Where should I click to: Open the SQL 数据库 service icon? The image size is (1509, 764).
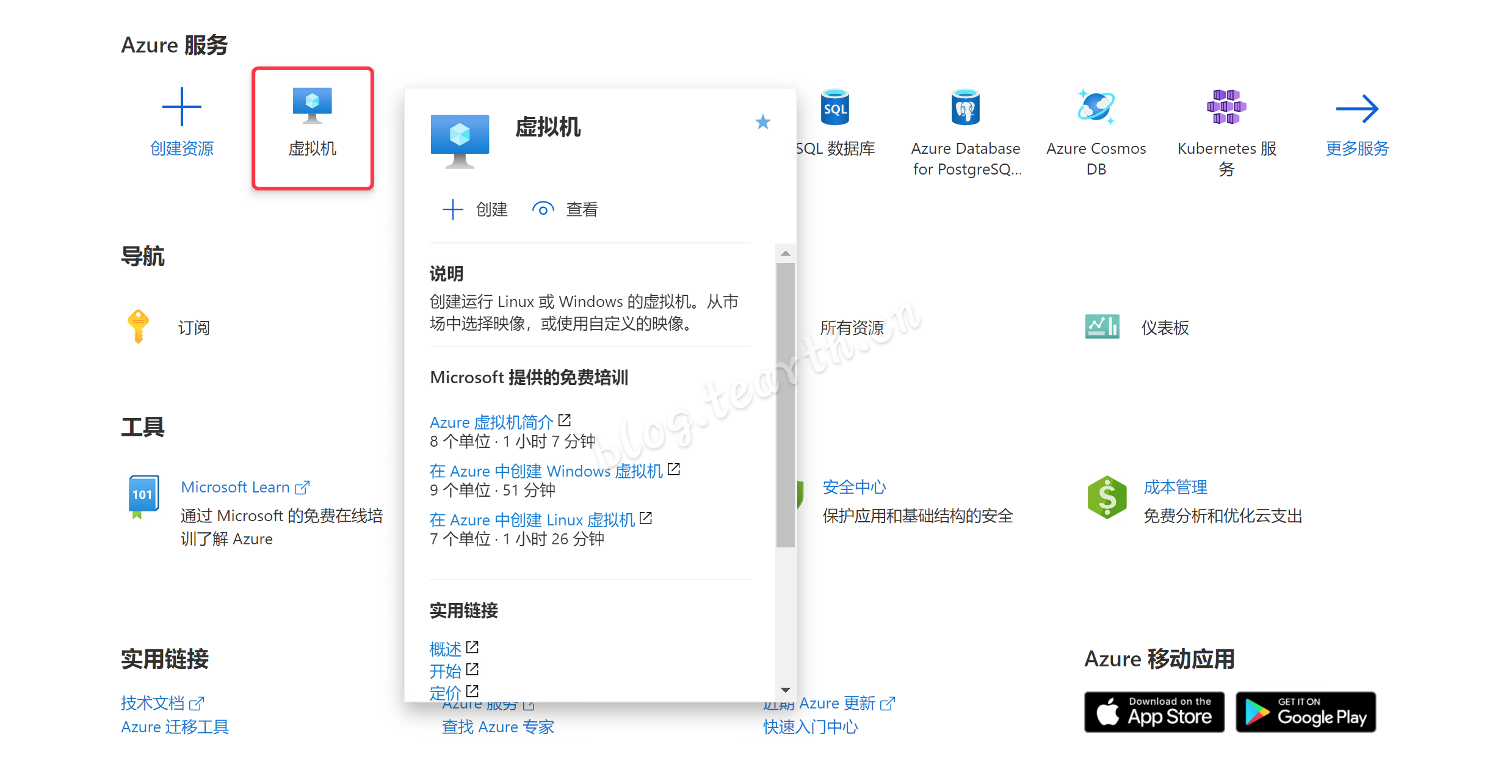point(834,107)
